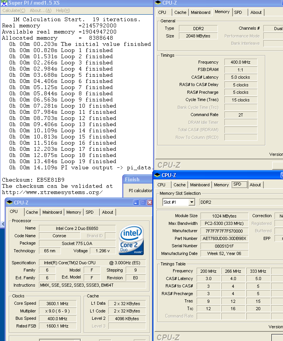Open Cache tab in the SPD slot window

point(179,185)
